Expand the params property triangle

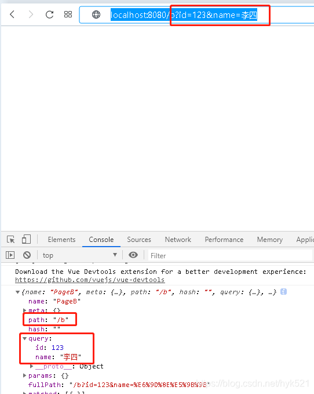[x=24, y=375]
